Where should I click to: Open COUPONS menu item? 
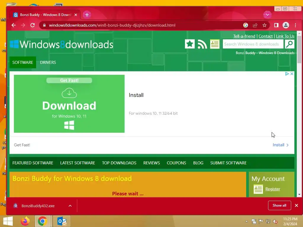coord(176,163)
